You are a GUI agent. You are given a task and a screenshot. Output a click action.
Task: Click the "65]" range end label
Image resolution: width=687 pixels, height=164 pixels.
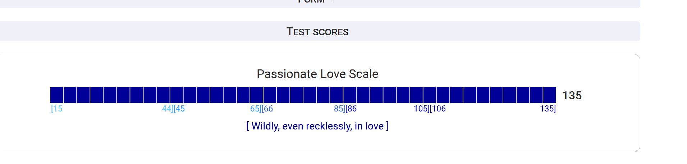point(256,109)
